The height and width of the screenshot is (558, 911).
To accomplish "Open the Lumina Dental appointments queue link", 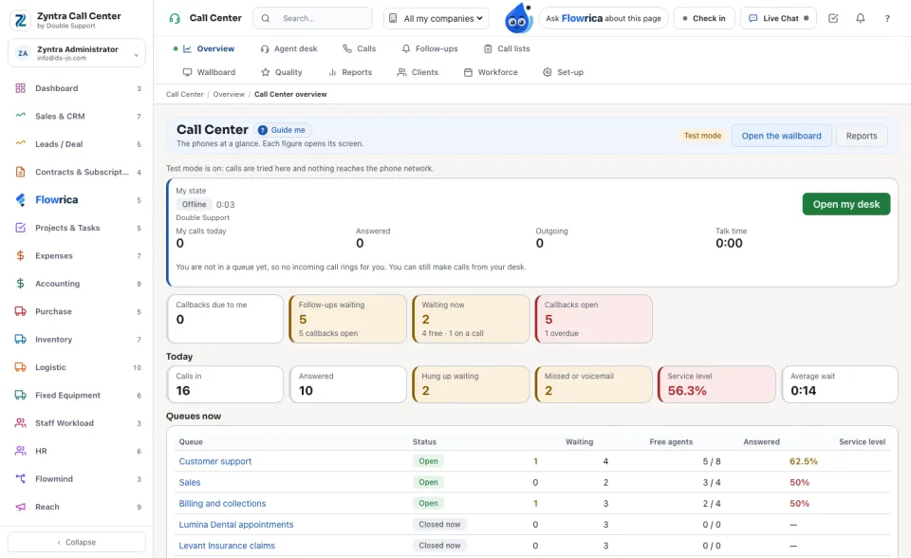I will point(236,524).
